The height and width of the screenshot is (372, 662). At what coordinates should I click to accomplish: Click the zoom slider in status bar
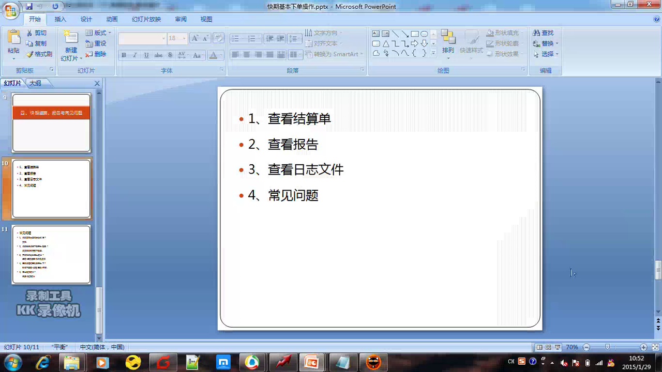click(x=608, y=347)
